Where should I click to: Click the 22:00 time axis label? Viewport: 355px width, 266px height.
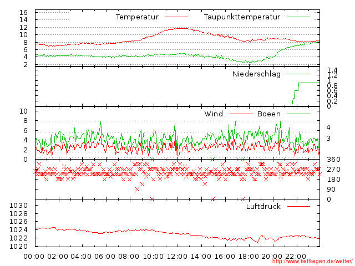[296, 257]
